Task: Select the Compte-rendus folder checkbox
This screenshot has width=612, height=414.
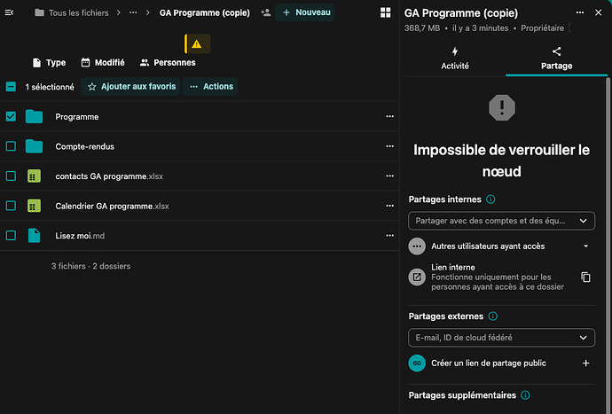Action: (x=11, y=146)
